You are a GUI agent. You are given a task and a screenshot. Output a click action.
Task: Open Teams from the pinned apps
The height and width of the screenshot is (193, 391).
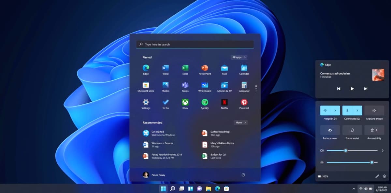click(185, 87)
